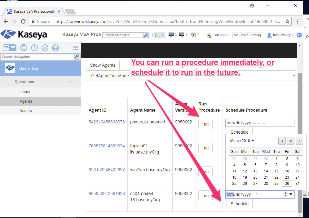The image size is (309, 218).
Task: Click the blue online monitor icon
Action: [171, 35]
